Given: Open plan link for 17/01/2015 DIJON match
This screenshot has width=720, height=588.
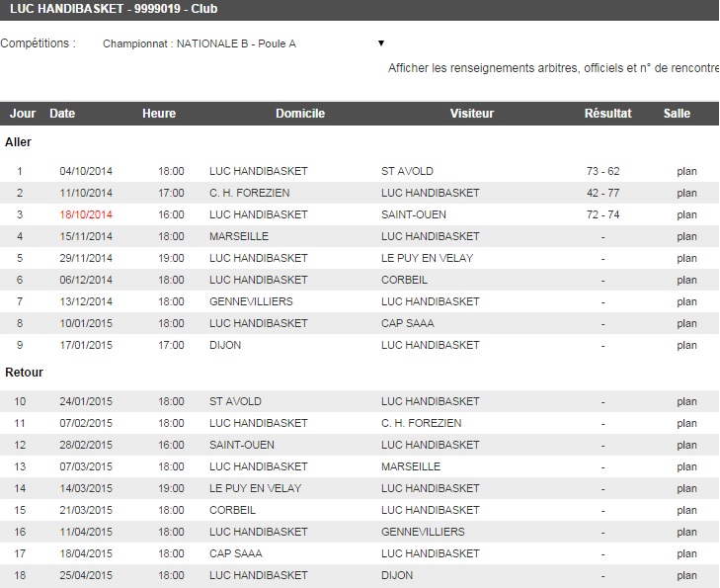Looking at the screenshot, I should click(686, 345).
